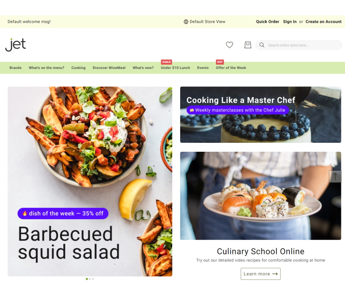Image resolution: width=345 pixels, height=284 pixels.
Task: Click the Sign In link
Action: pyautogui.click(x=290, y=22)
